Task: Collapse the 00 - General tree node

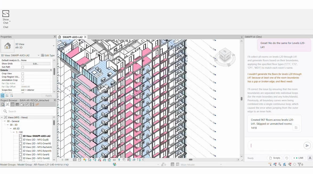Action: coord(5,121)
